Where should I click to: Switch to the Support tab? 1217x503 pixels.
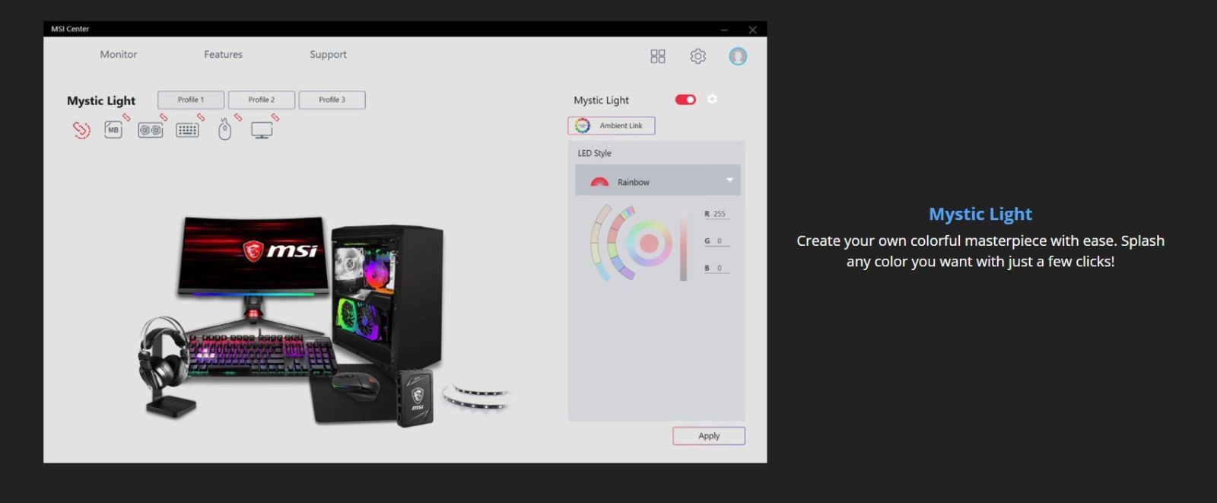coord(328,55)
